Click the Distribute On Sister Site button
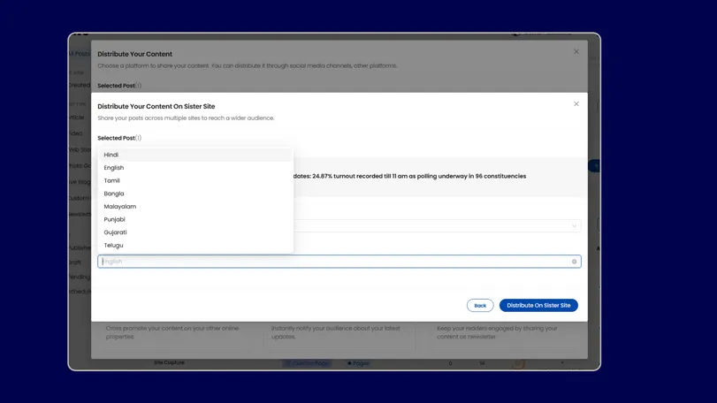This screenshot has width=717, height=403. click(538, 305)
